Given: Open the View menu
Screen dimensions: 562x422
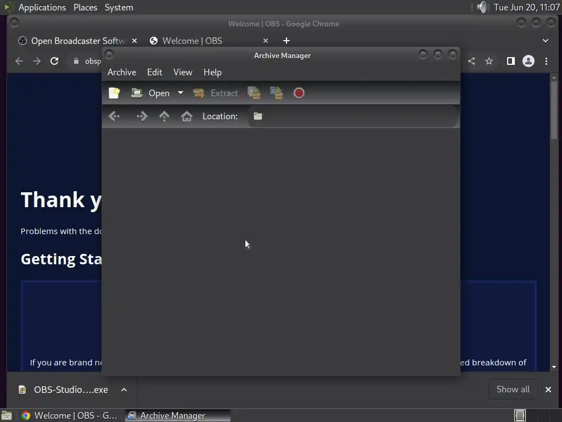Looking at the screenshot, I should [183, 72].
